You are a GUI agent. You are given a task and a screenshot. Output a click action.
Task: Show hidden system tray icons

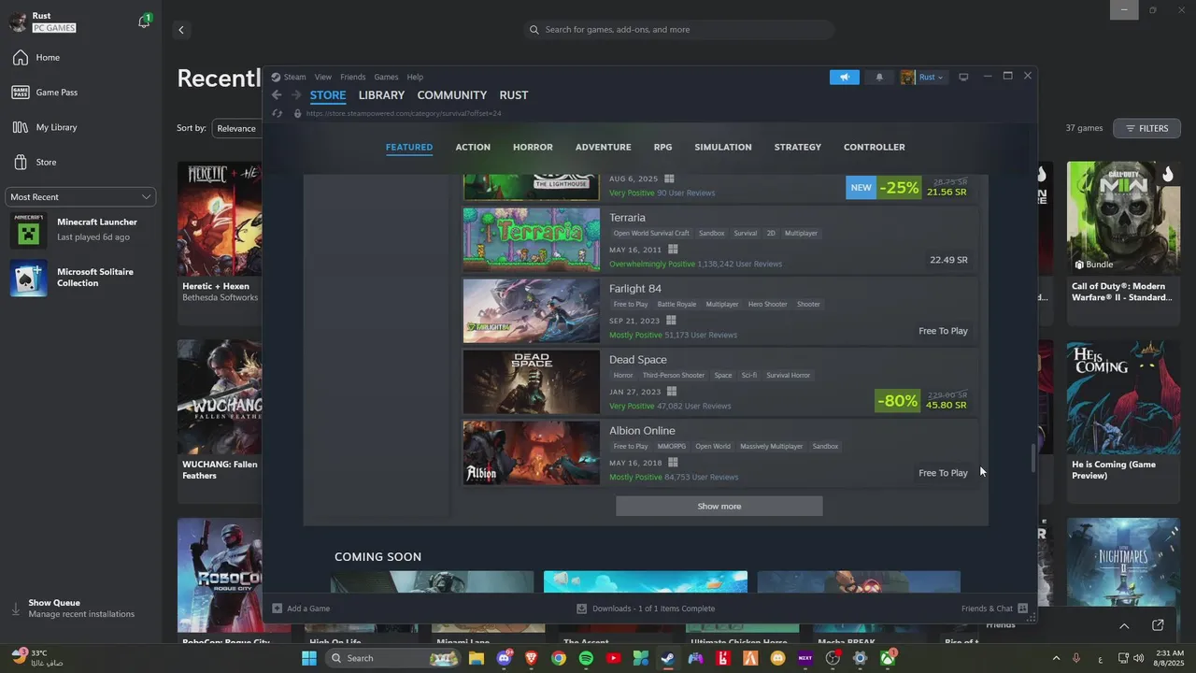pyautogui.click(x=1056, y=658)
